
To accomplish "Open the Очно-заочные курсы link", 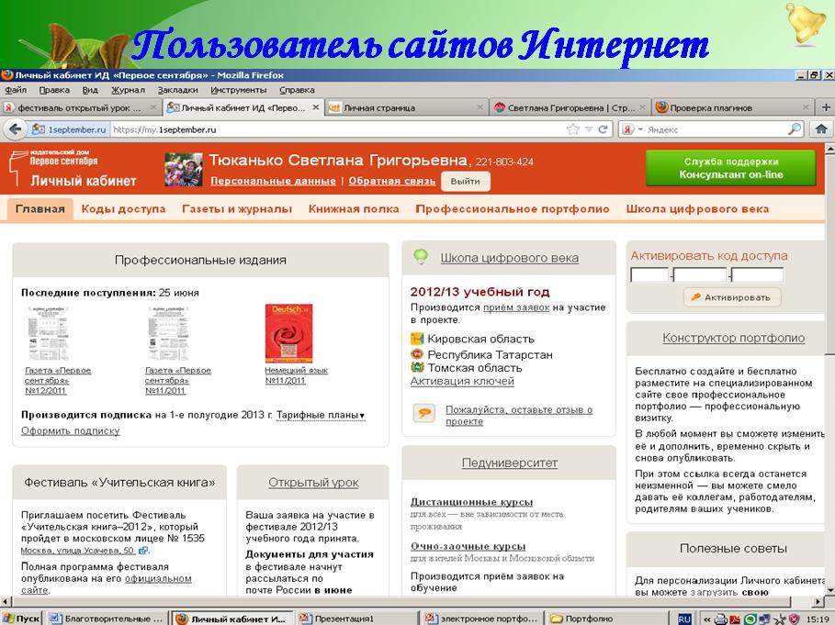I will [468, 546].
